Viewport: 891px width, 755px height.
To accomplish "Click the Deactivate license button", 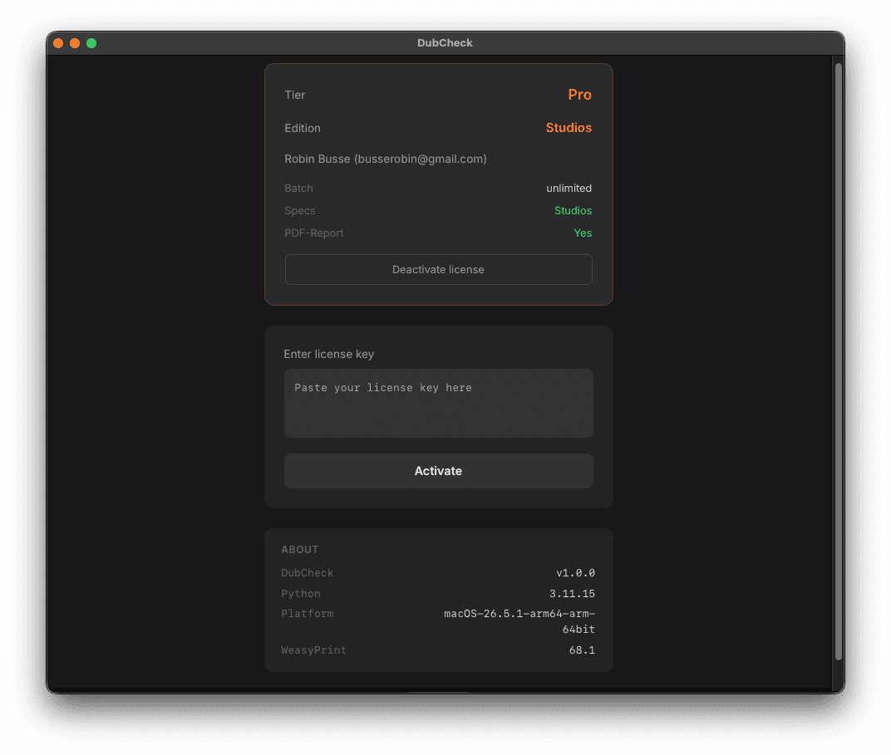I will pos(438,270).
